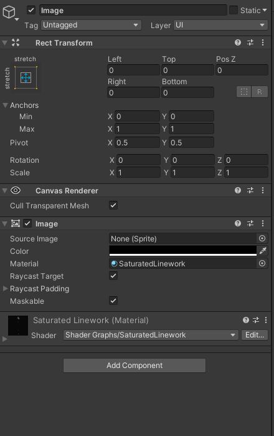Toggle the Raw edit mode R button
The image size is (274, 436).
(260, 92)
